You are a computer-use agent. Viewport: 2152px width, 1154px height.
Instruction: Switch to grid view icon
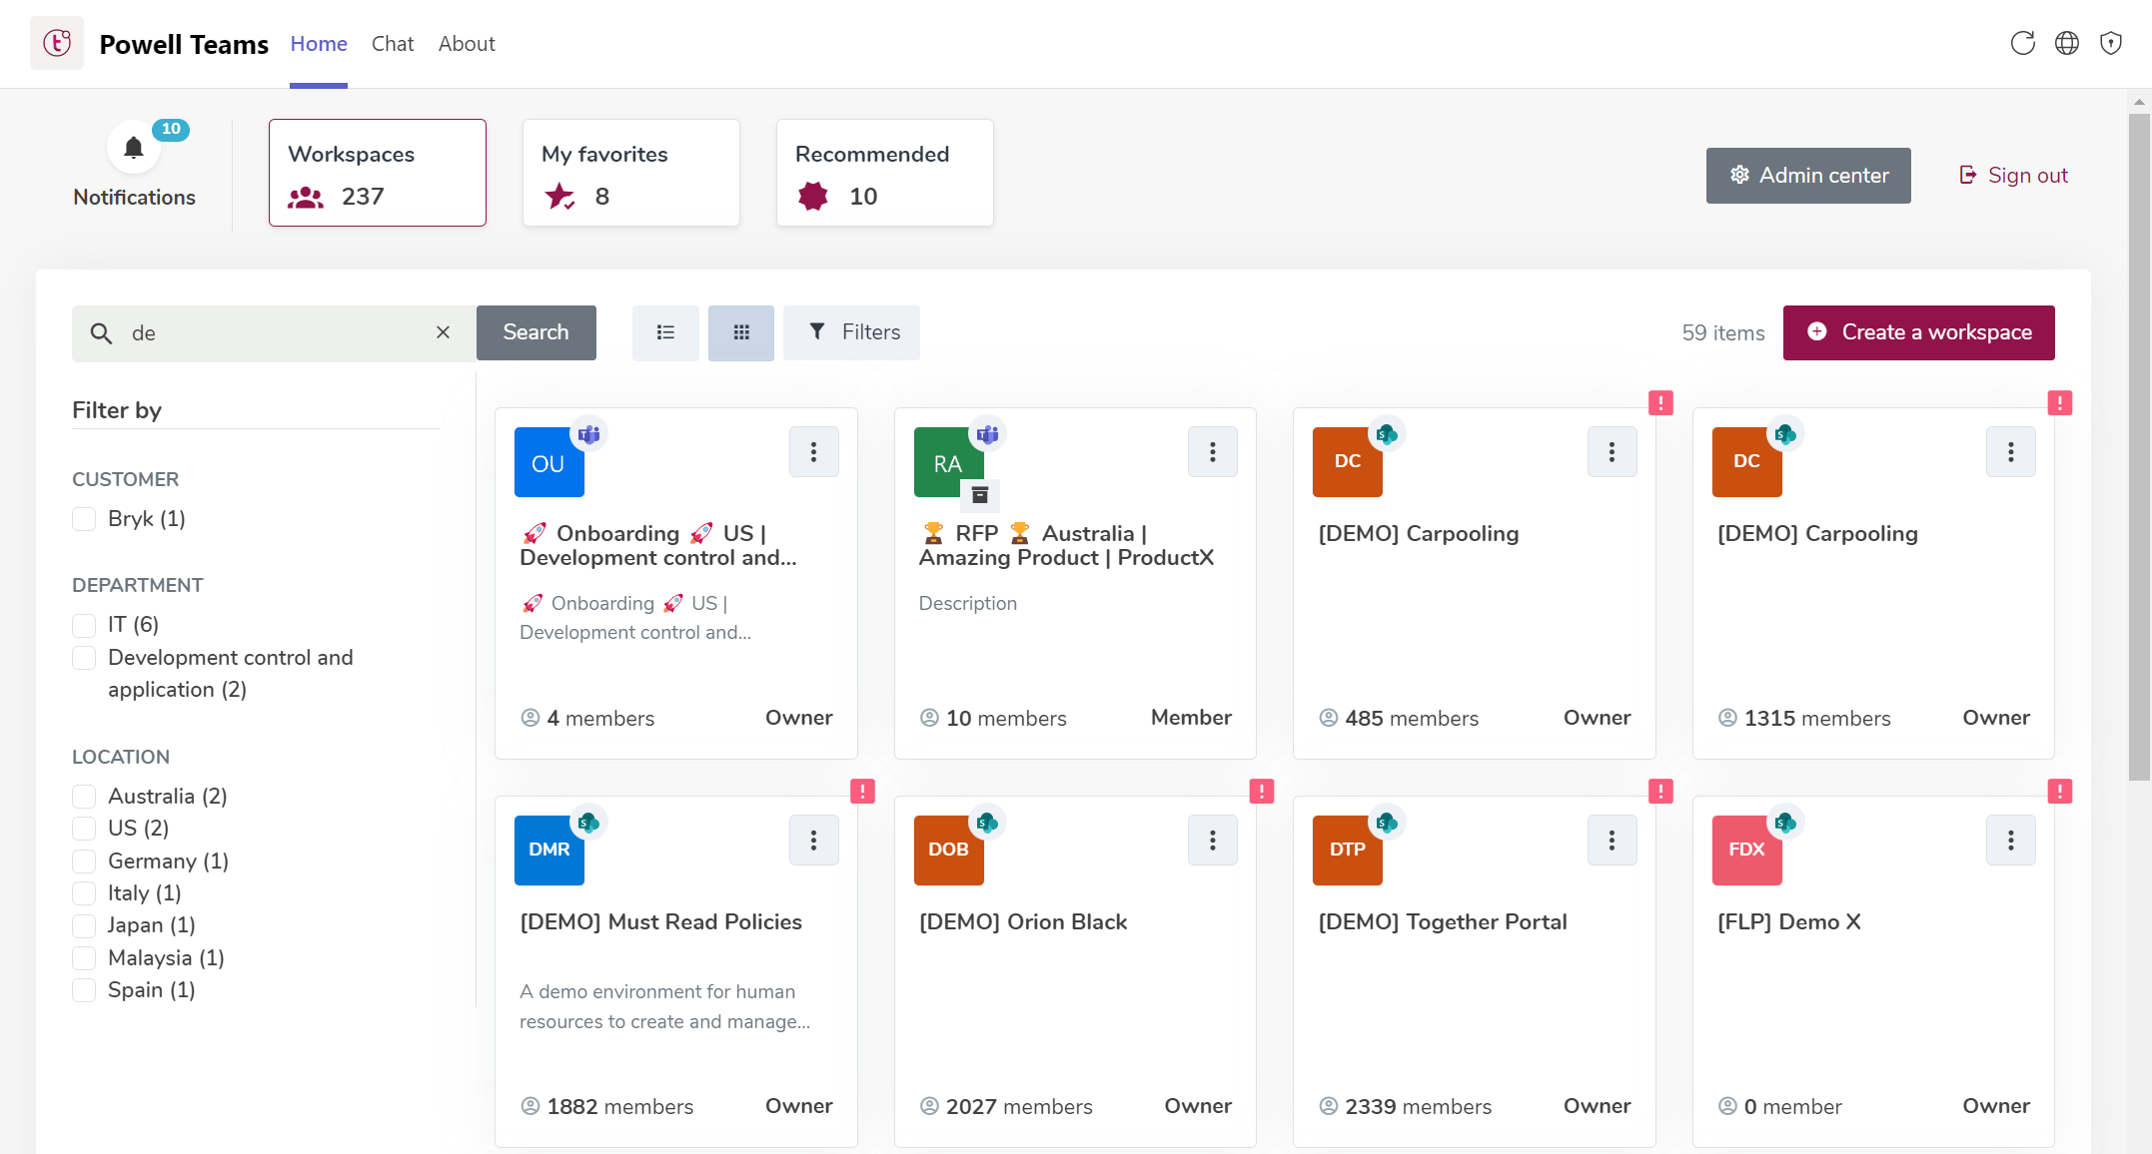741,332
